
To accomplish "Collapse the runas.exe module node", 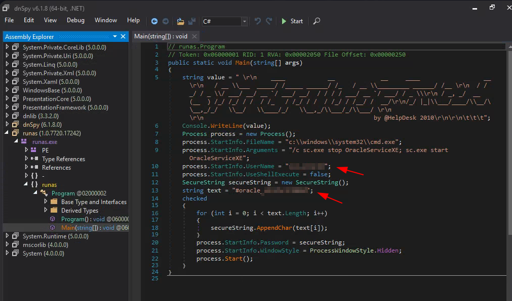I will click(16, 141).
